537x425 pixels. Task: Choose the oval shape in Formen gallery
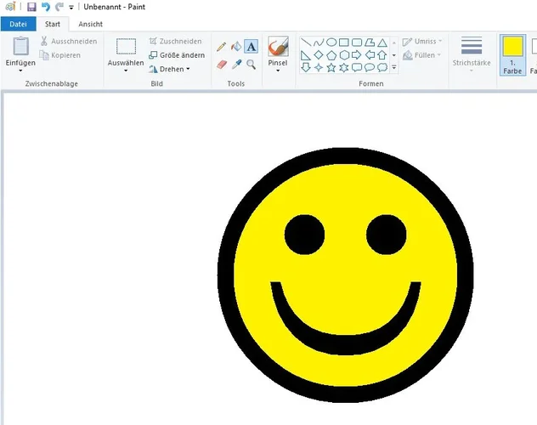click(331, 42)
